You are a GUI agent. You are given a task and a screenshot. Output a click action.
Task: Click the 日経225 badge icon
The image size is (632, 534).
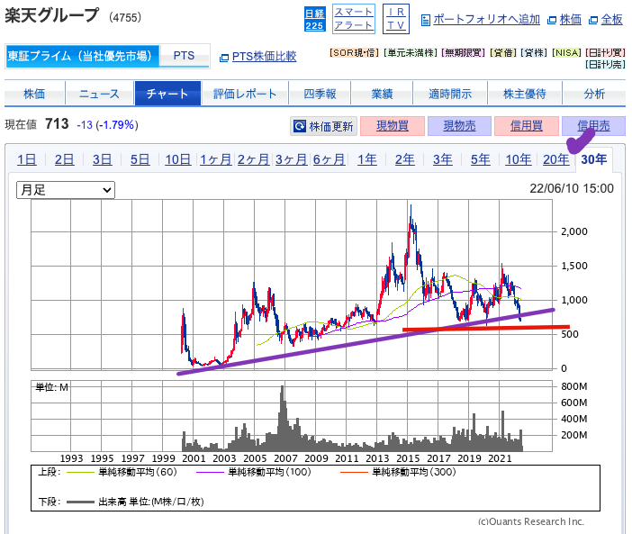[314, 19]
